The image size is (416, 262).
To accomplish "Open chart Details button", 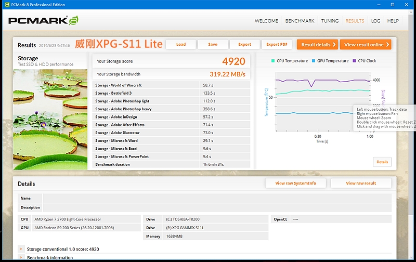I will [x=382, y=162].
